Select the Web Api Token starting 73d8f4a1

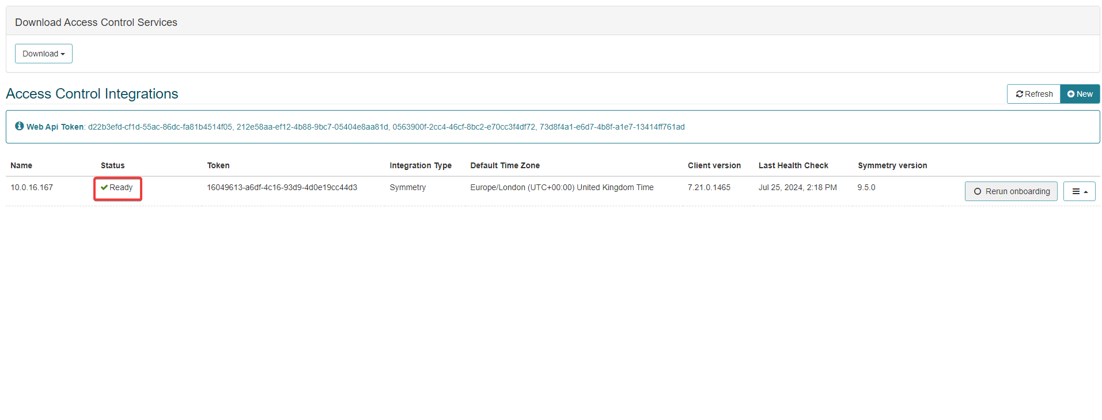coord(612,127)
